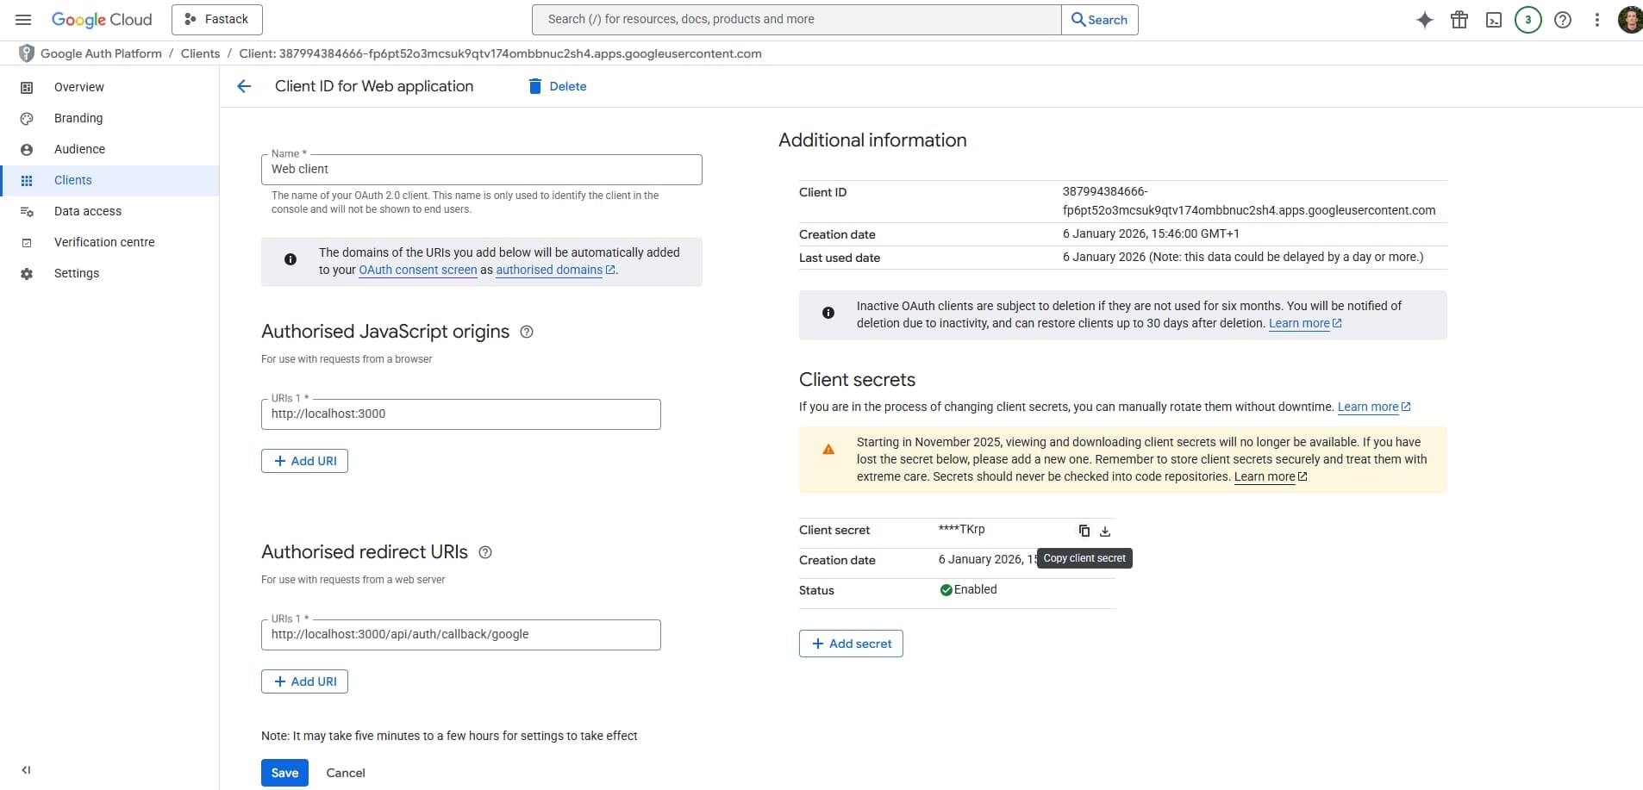The height and width of the screenshot is (790, 1643).
Task: Open Data access in the sidebar
Action: click(x=109, y=211)
